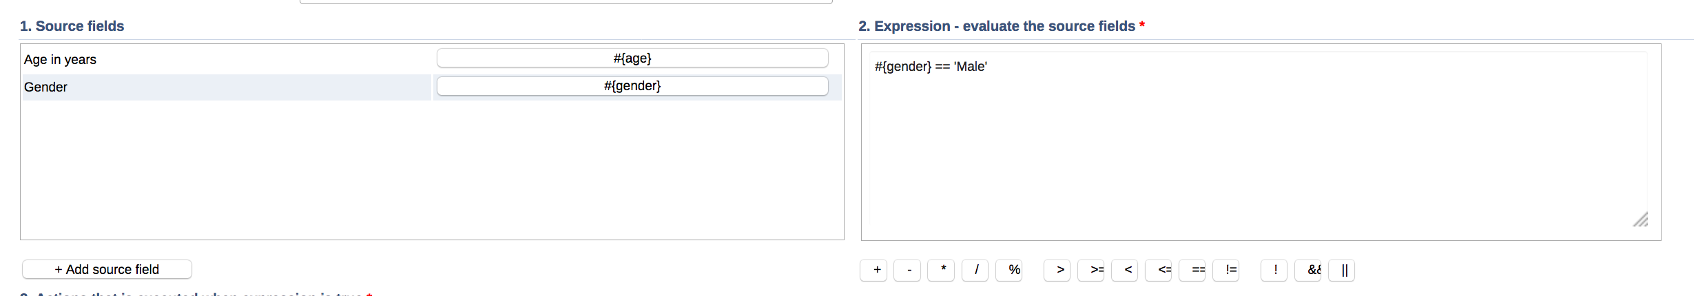Click the #{age} variable button
The height and width of the screenshot is (296, 1707).
pyautogui.click(x=632, y=59)
